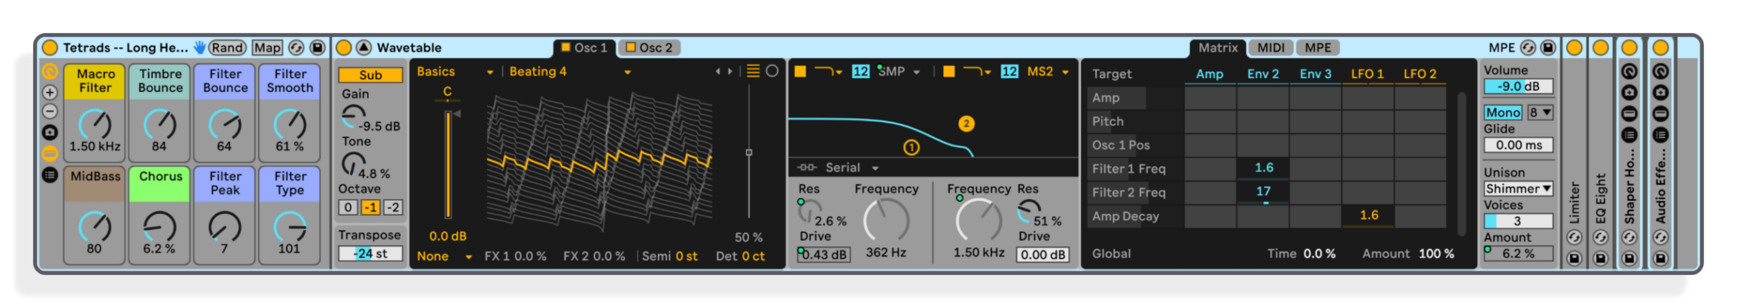
Task: Toggle the Limiter device activator
Action: 1574,47
